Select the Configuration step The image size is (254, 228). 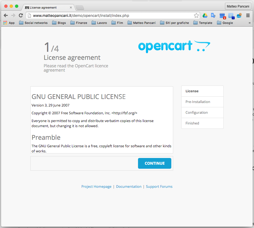coord(202,112)
